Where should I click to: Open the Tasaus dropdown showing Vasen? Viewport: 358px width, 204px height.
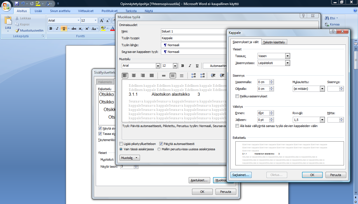click(x=287, y=56)
